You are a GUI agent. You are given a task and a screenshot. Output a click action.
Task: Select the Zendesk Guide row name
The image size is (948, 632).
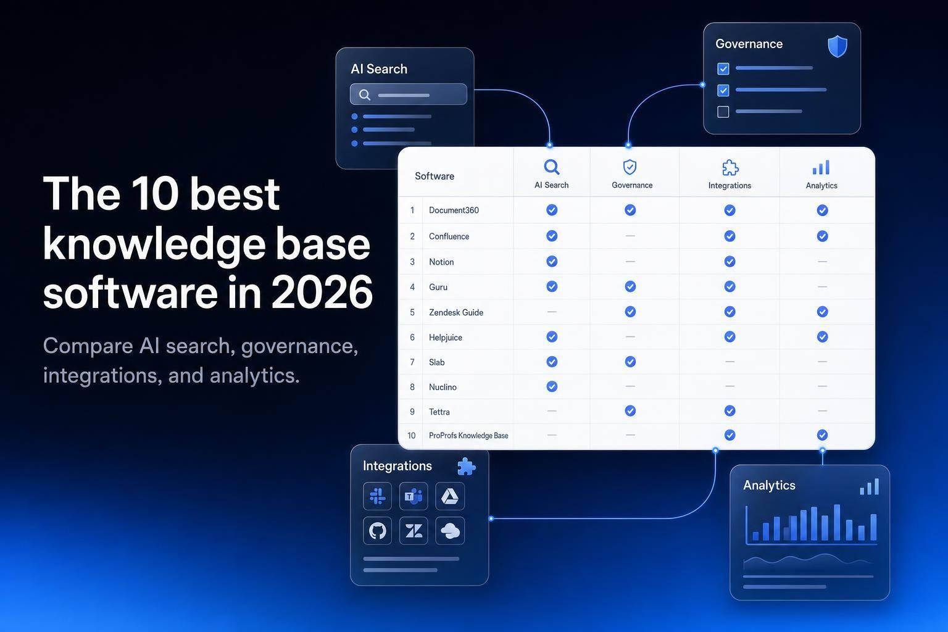click(x=456, y=312)
